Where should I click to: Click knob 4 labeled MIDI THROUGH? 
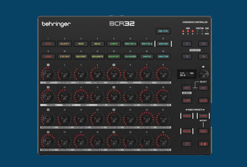tap(97, 74)
